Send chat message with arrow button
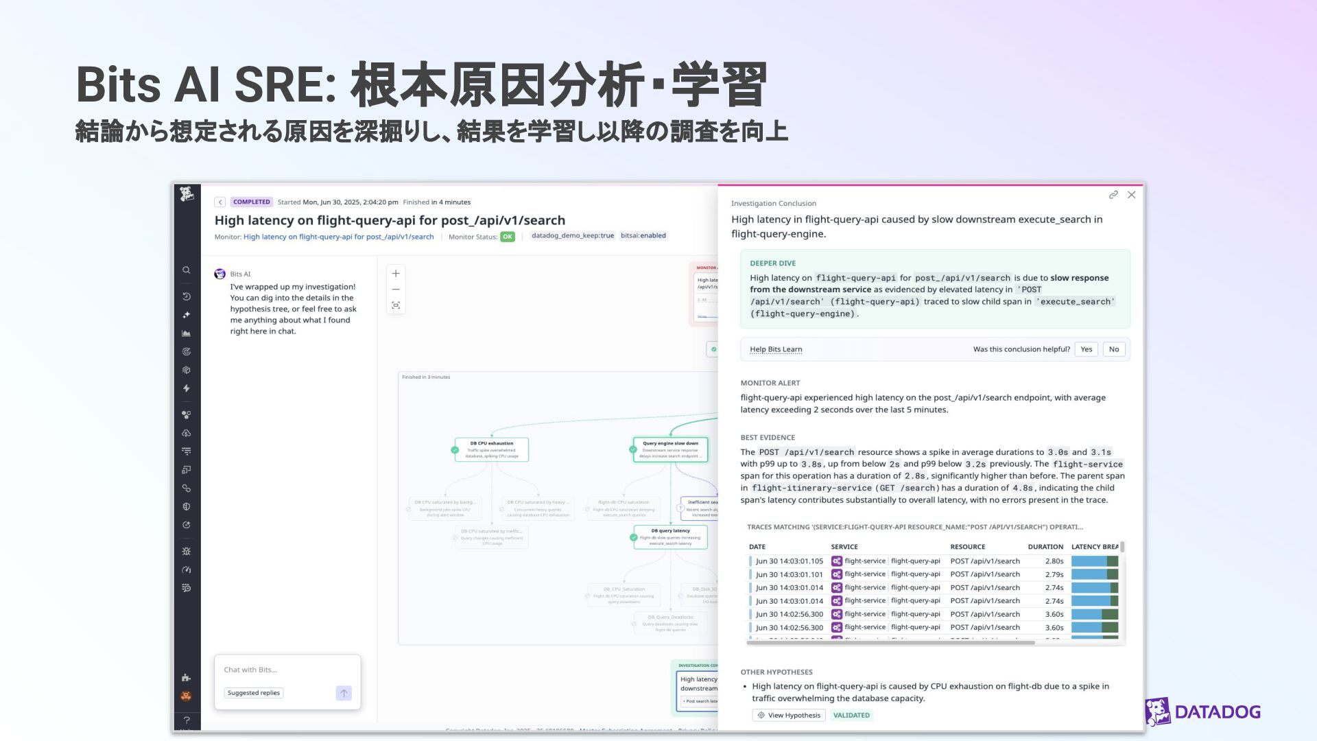Screen dimensions: 1317x741 344,693
